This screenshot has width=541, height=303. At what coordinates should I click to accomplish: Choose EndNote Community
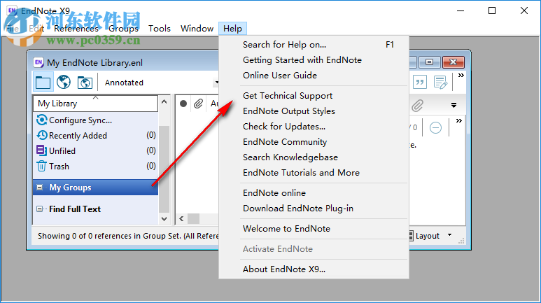(x=314, y=142)
